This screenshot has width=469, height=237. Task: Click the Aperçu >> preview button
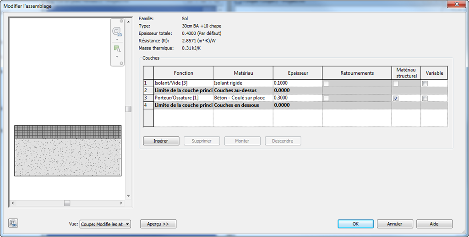(158, 224)
